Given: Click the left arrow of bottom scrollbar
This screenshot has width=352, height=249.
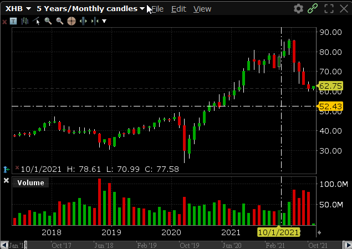Looking at the screenshot, I should tap(4, 245).
